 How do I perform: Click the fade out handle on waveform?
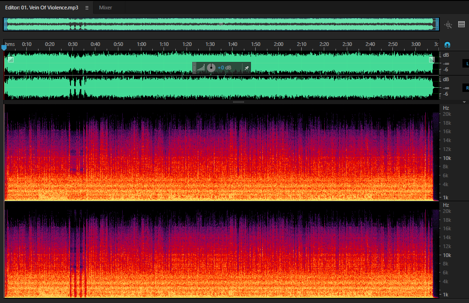point(431,60)
